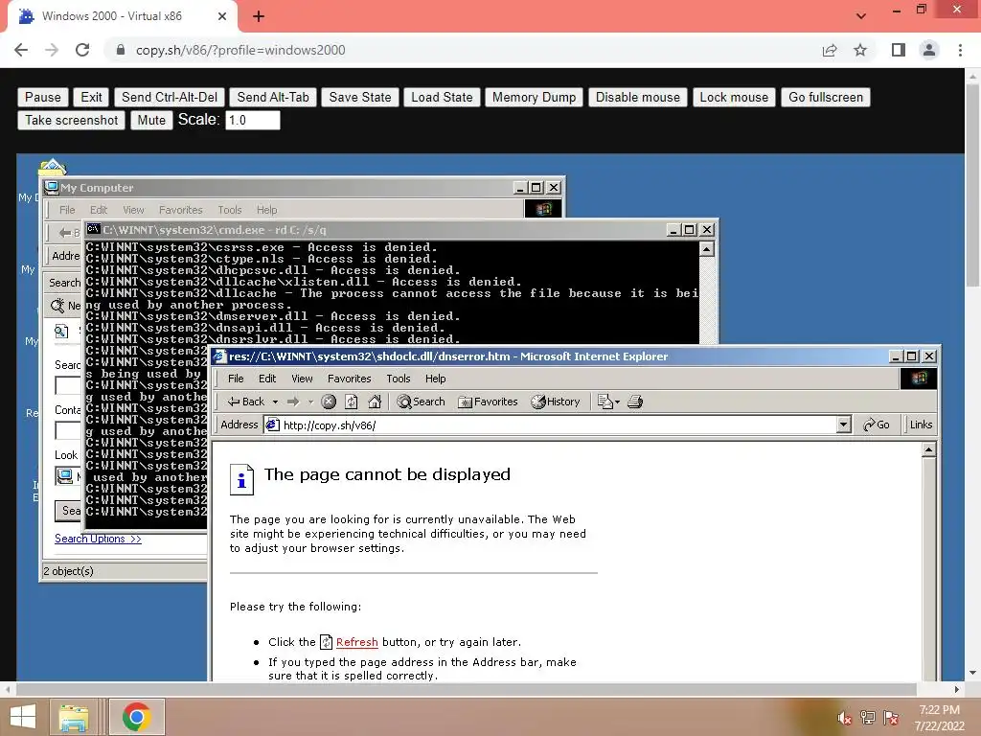Viewport: 981px width, 736px height.
Task: Open View menu in Internet Explorer
Action: pyautogui.click(x=302, y=379)
